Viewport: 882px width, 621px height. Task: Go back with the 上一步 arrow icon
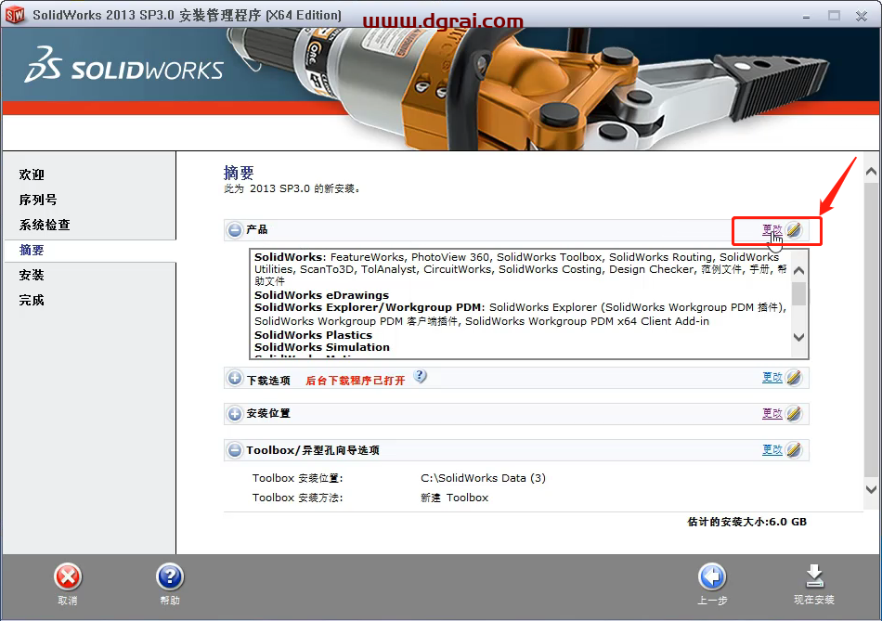tap(712, 576)
